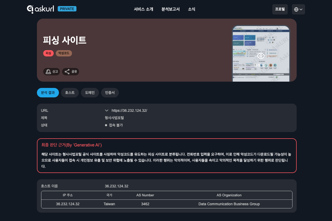View the 인증서 tab
Viewport: 332px width, 221px height.
point(110,93)
